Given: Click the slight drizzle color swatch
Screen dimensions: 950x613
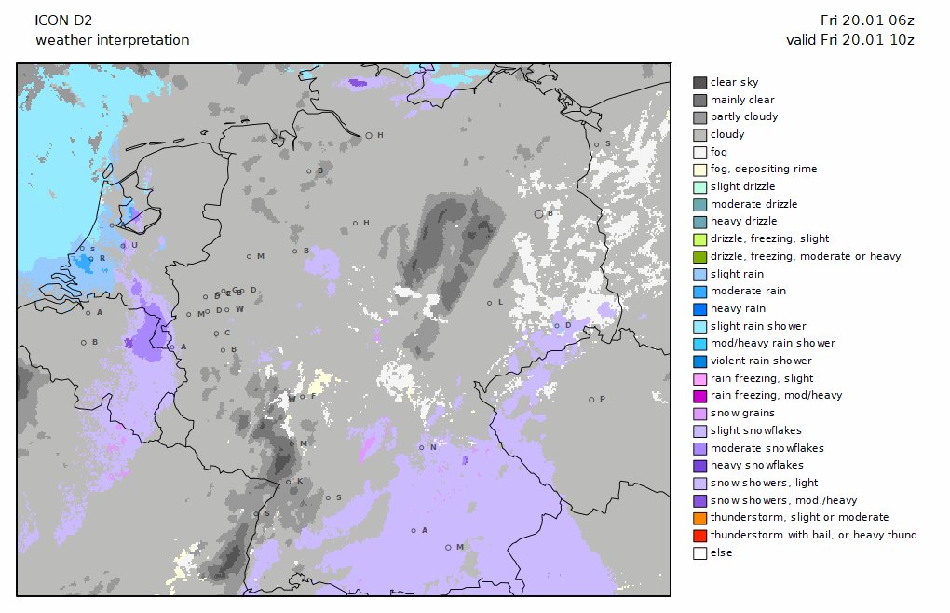Looking at the screenshot, I should coord(699,187).
